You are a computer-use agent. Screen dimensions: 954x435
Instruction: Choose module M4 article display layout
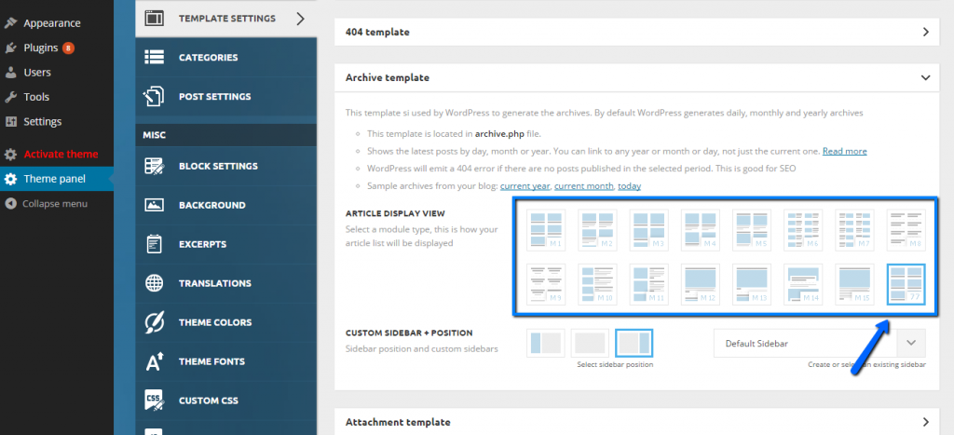(x=701, y=230)
